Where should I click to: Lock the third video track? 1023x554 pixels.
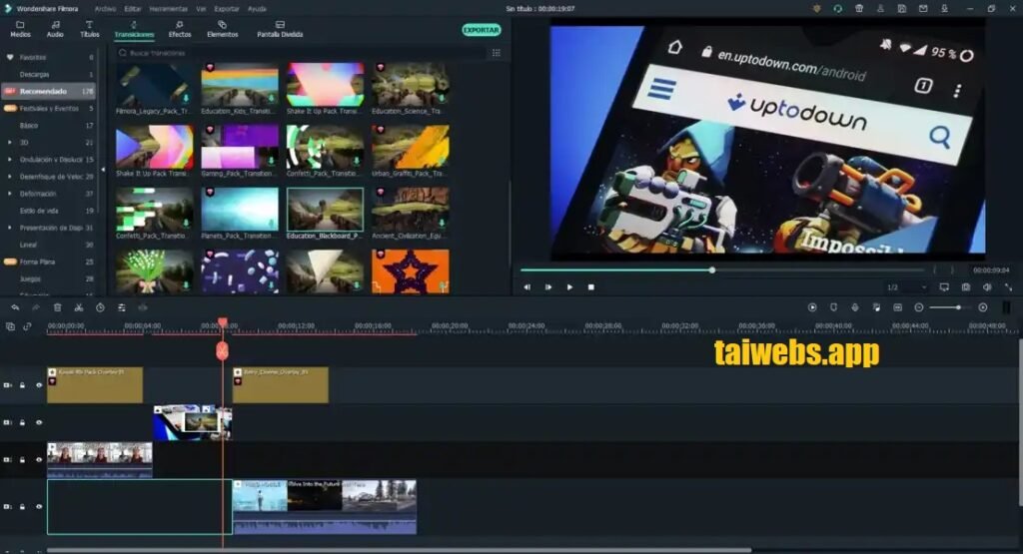point(23,459)
